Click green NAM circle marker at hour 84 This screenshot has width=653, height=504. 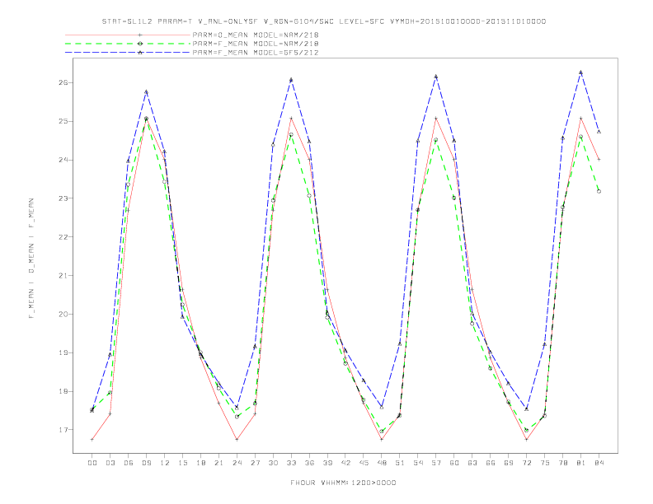click(599, 191)
